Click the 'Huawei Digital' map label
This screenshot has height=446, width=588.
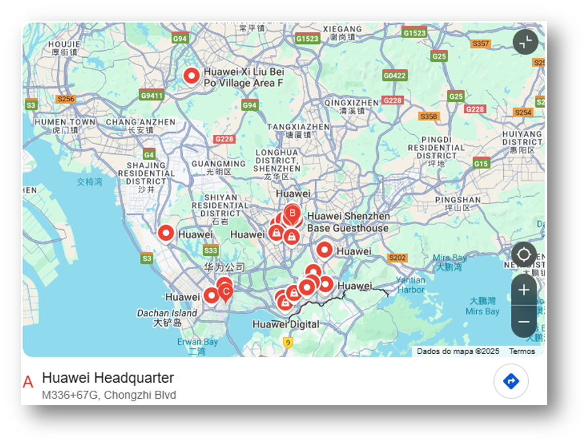coord(285,324)
